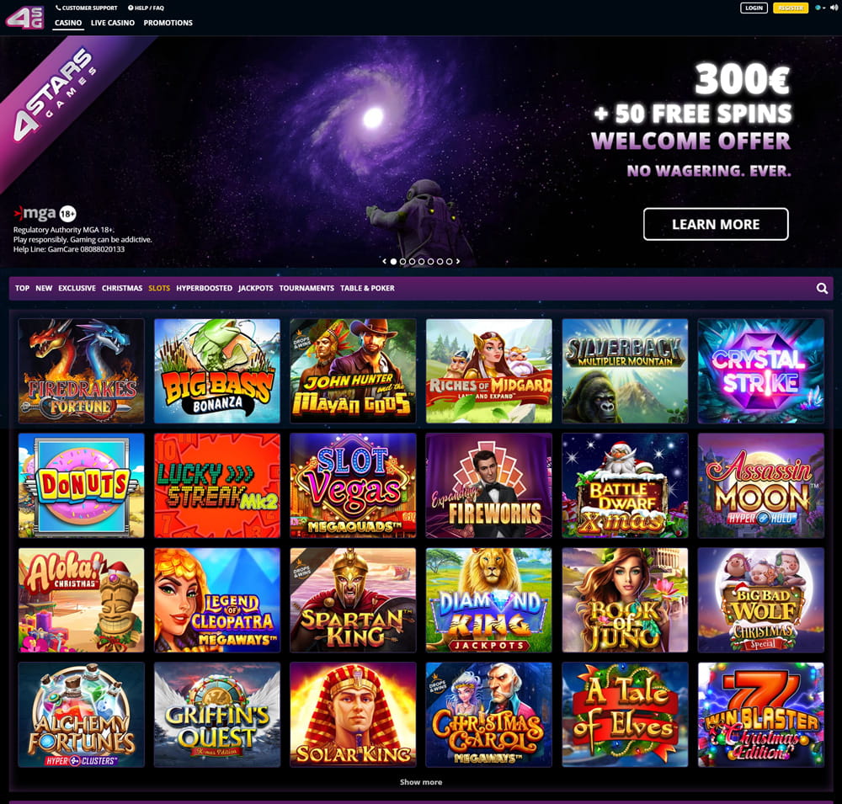Image resolution: width=842 pixels, height=804 pixels.
Task: Show more games link
Action: [x=421, y=782]
